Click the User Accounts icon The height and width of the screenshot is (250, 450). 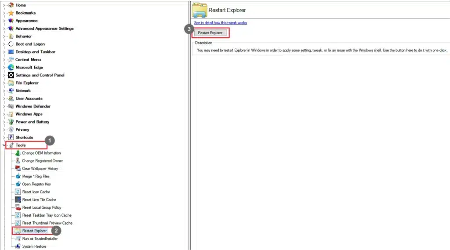(x=11, y=98)
